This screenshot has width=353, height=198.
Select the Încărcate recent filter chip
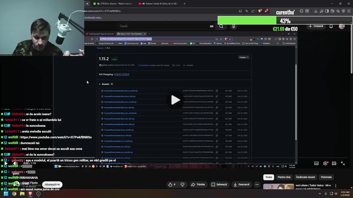(306, 177)
